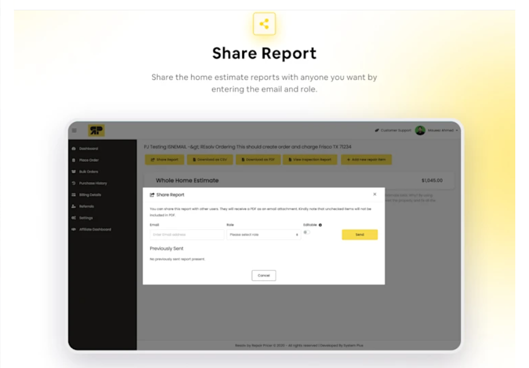Open the hamburger menu icon

click(x=74, y=130)
